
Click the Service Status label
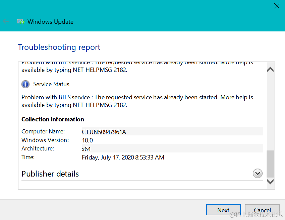(51, 84)
